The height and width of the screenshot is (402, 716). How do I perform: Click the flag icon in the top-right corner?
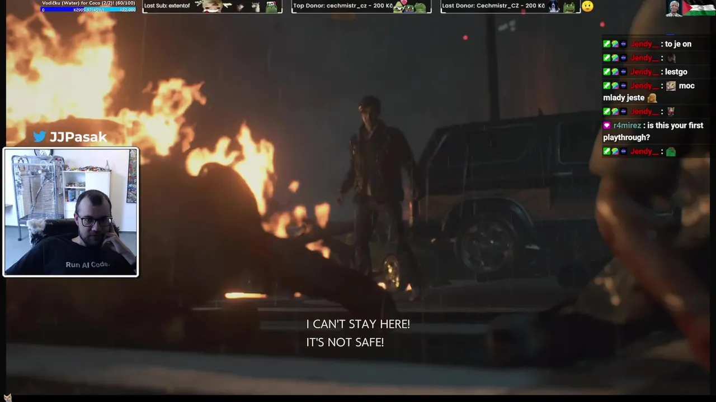click(x=699, y=8)
